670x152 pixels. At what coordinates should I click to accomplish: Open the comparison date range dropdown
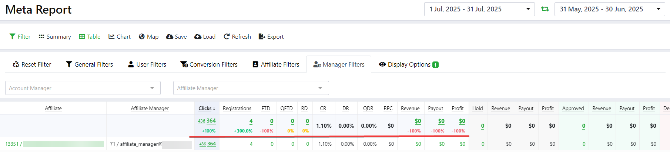609,9
